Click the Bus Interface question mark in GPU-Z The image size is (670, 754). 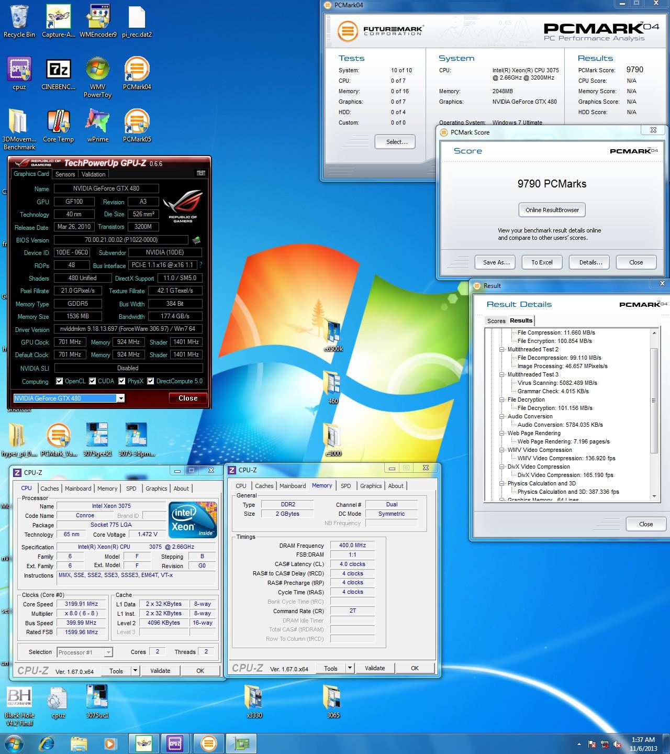[x=200, y=265]
